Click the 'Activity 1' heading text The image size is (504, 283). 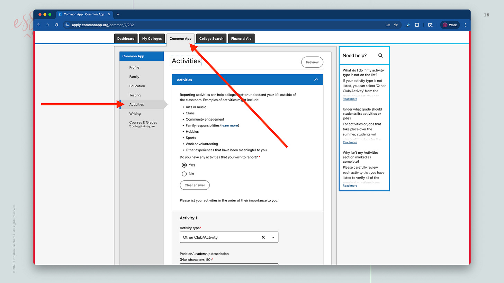[x=188, y=218]
